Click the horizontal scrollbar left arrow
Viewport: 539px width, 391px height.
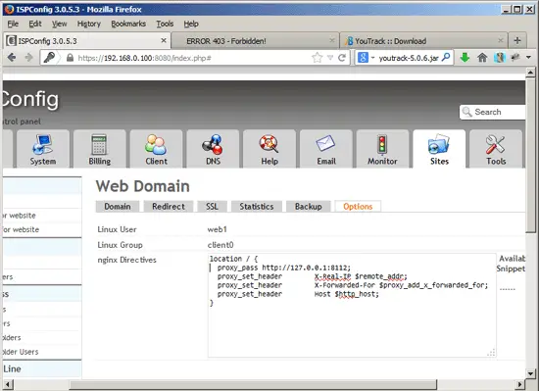(8, 384)
